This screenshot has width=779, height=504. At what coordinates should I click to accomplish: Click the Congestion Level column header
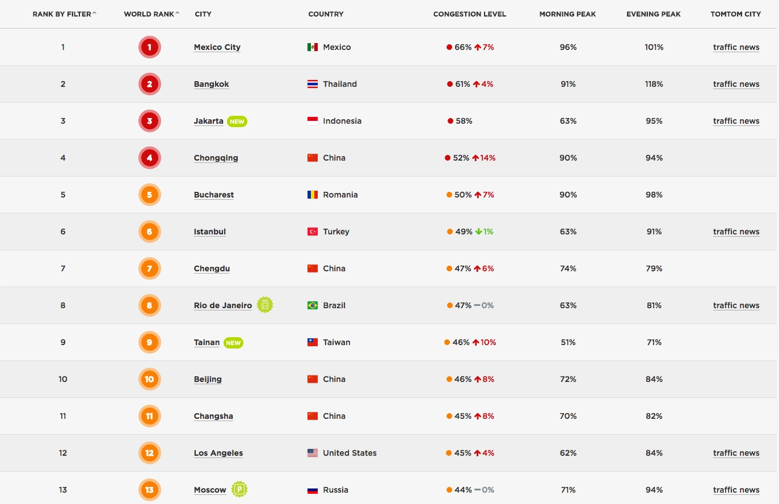(x=469, y=14)
